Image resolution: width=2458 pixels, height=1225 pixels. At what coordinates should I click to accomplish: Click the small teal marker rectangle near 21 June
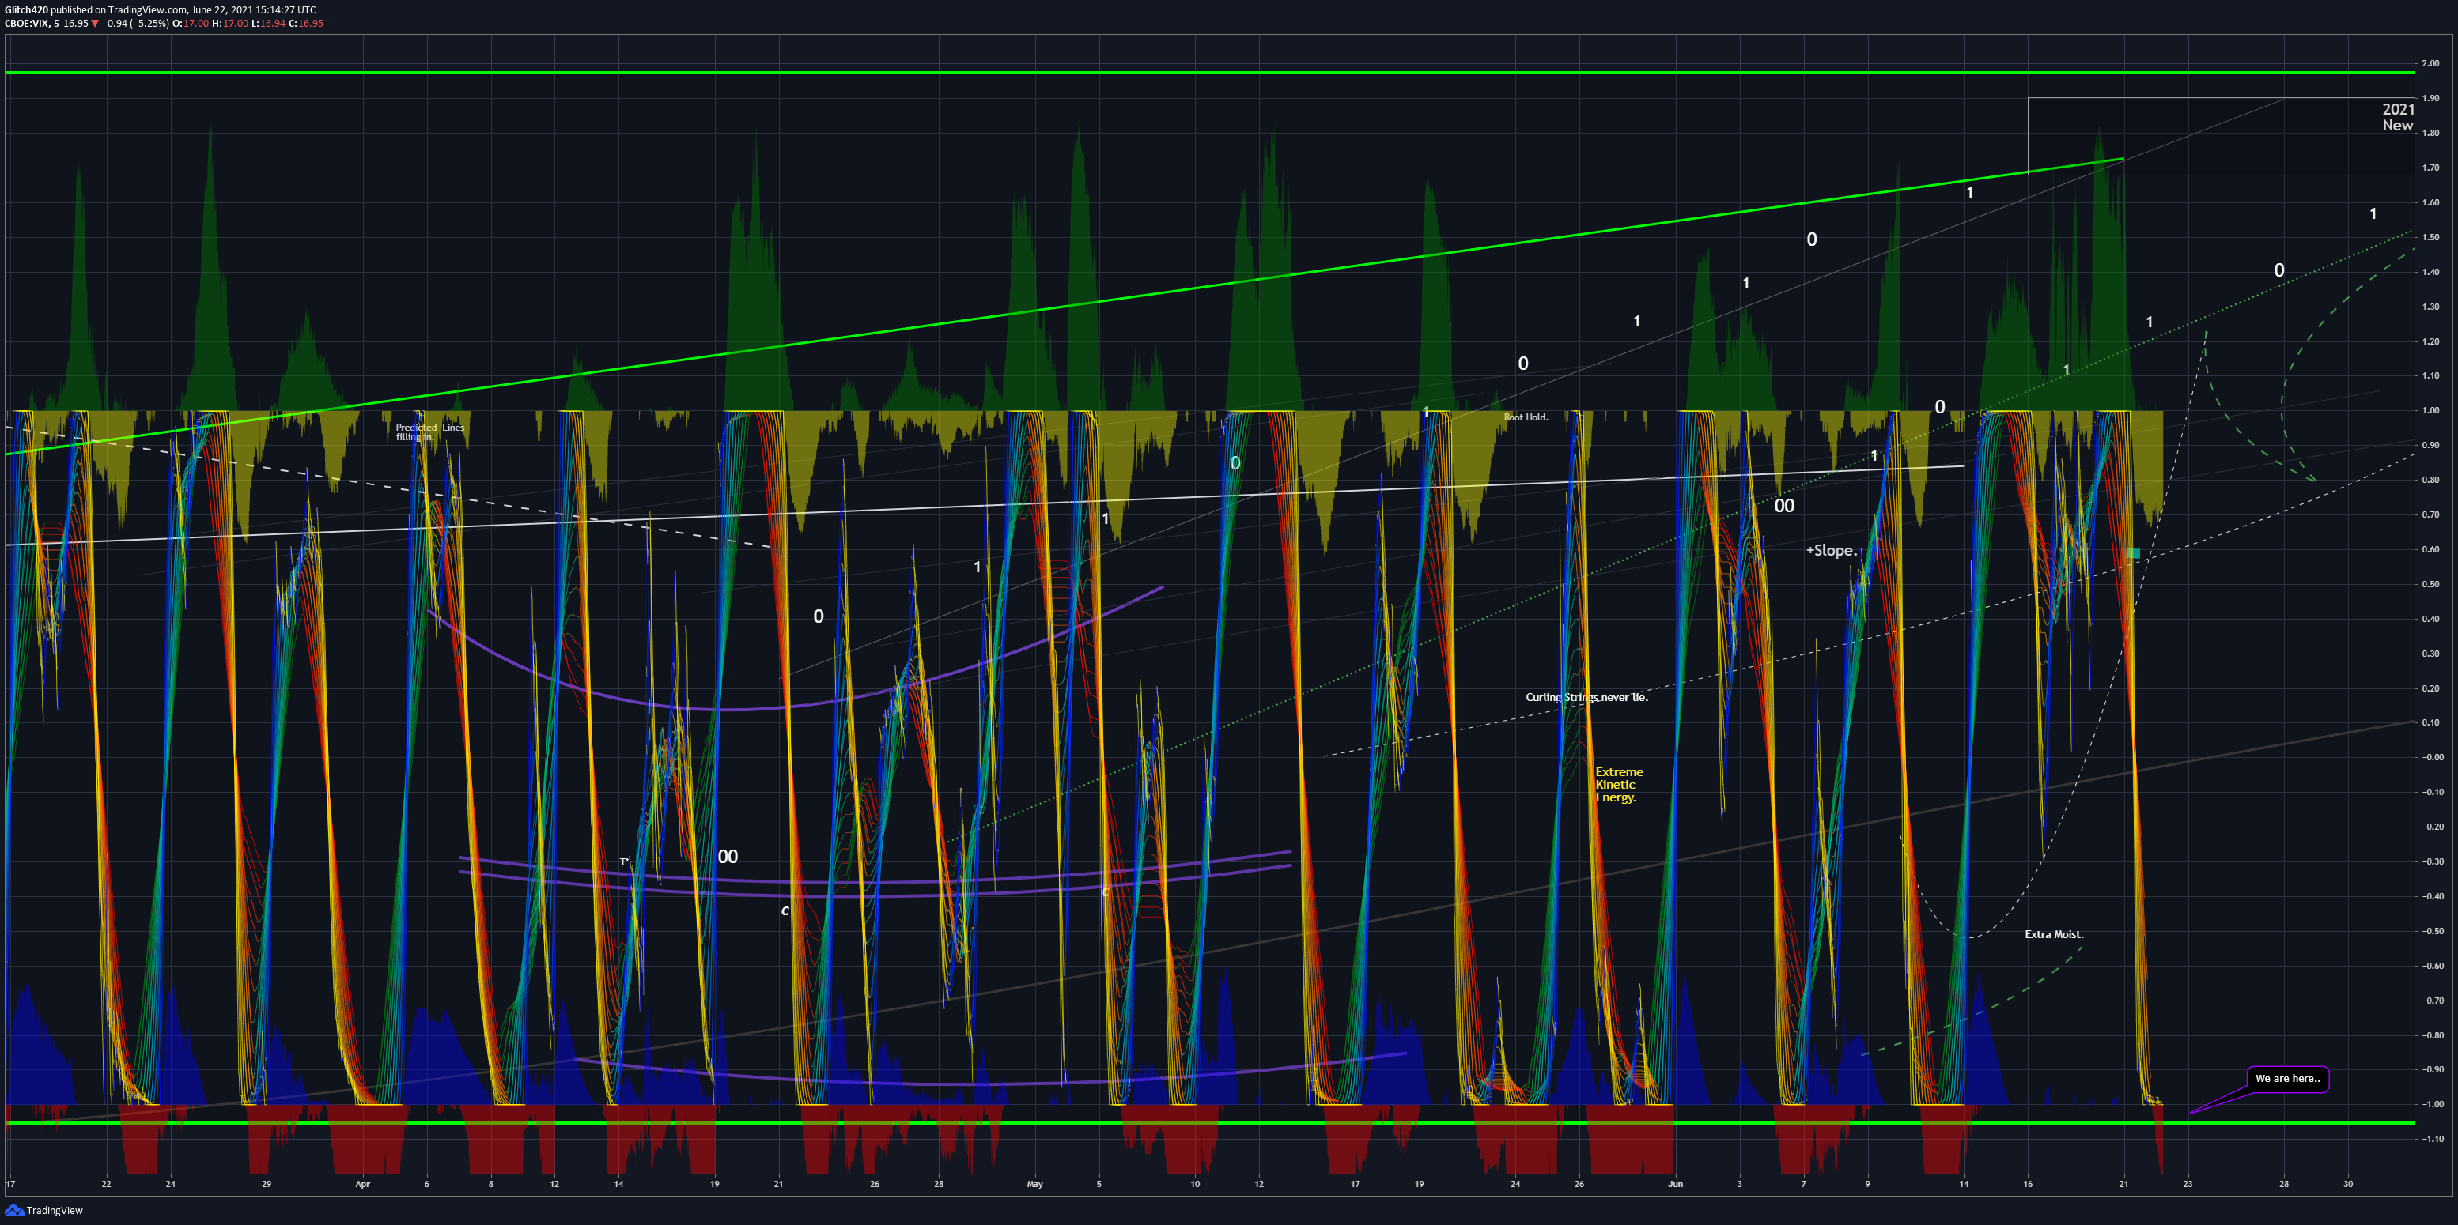[x=2134, y=553]
